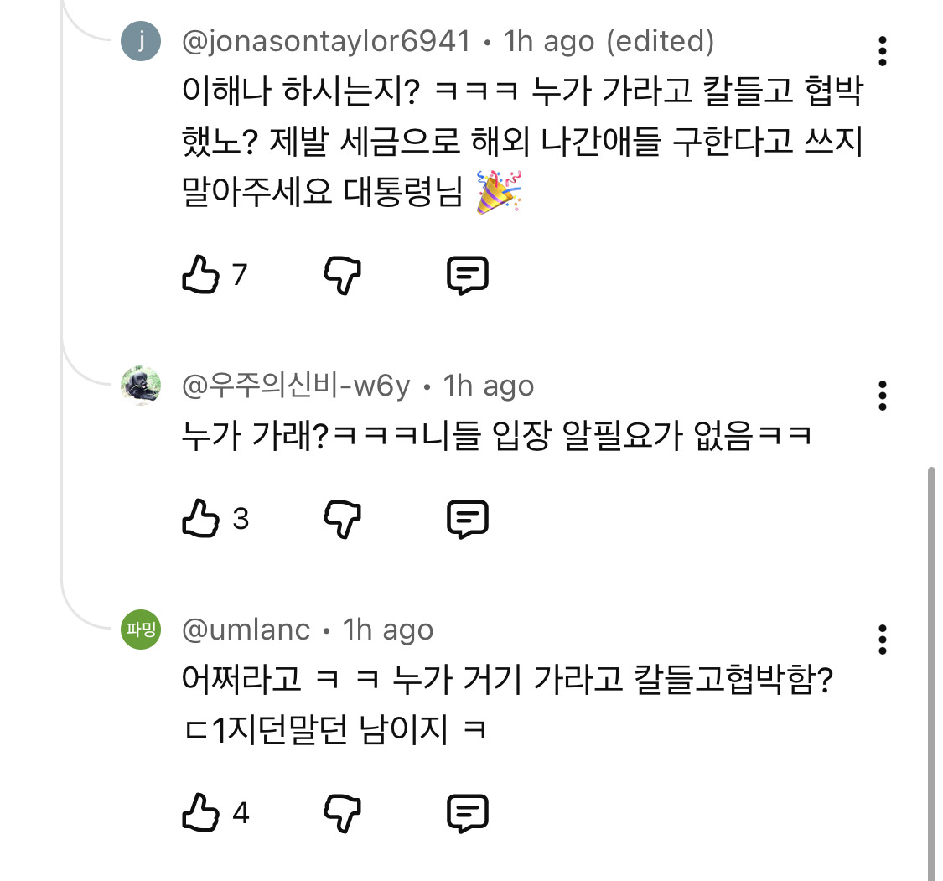Open the options menu for @umlanc's comment
Viewport: 943px width, 881px height.
click(x=882, y=641)
